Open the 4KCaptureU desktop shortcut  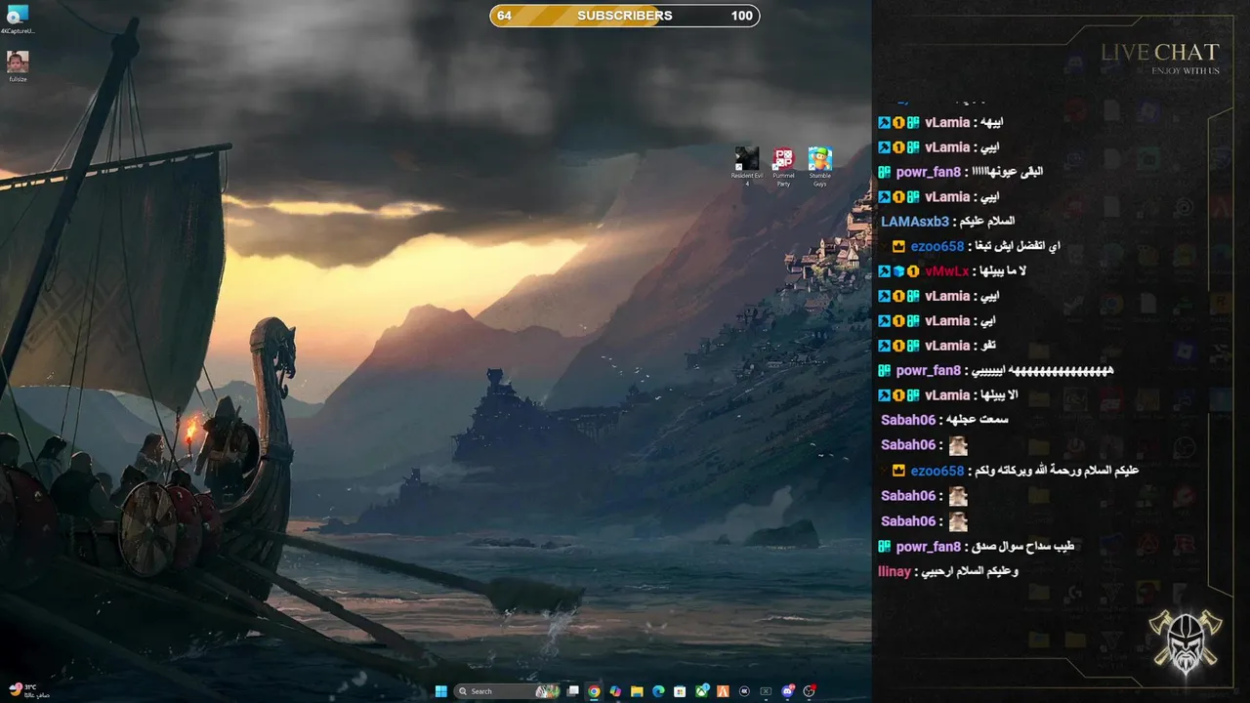pyautogui.click(x=18, y=19)
